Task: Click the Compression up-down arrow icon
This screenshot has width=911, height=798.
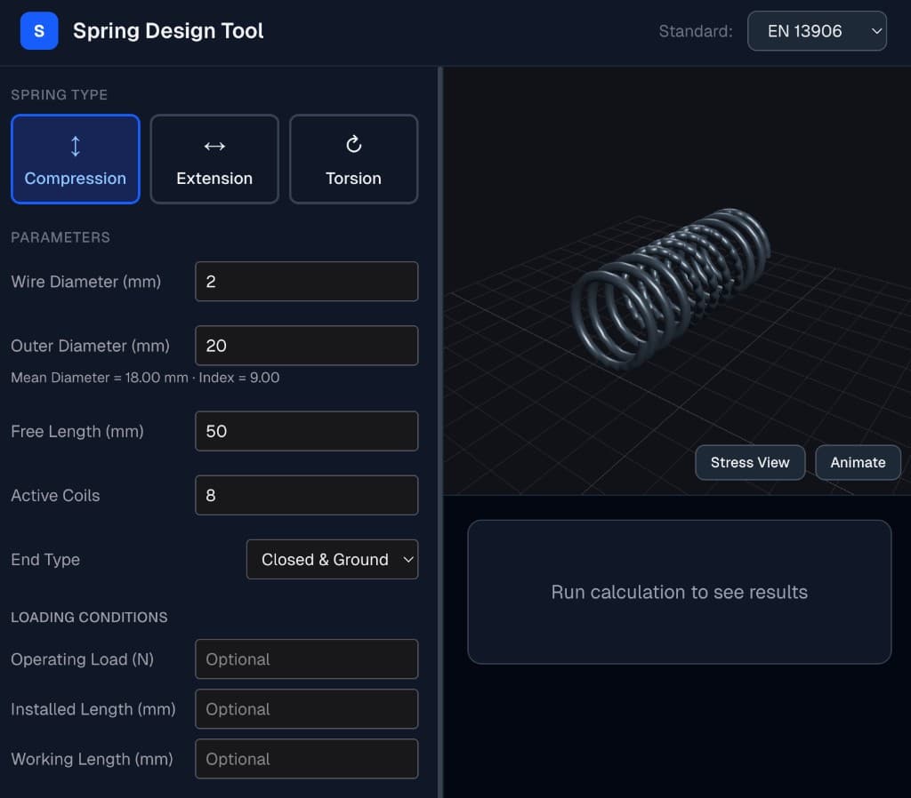Action: [75, 144]
